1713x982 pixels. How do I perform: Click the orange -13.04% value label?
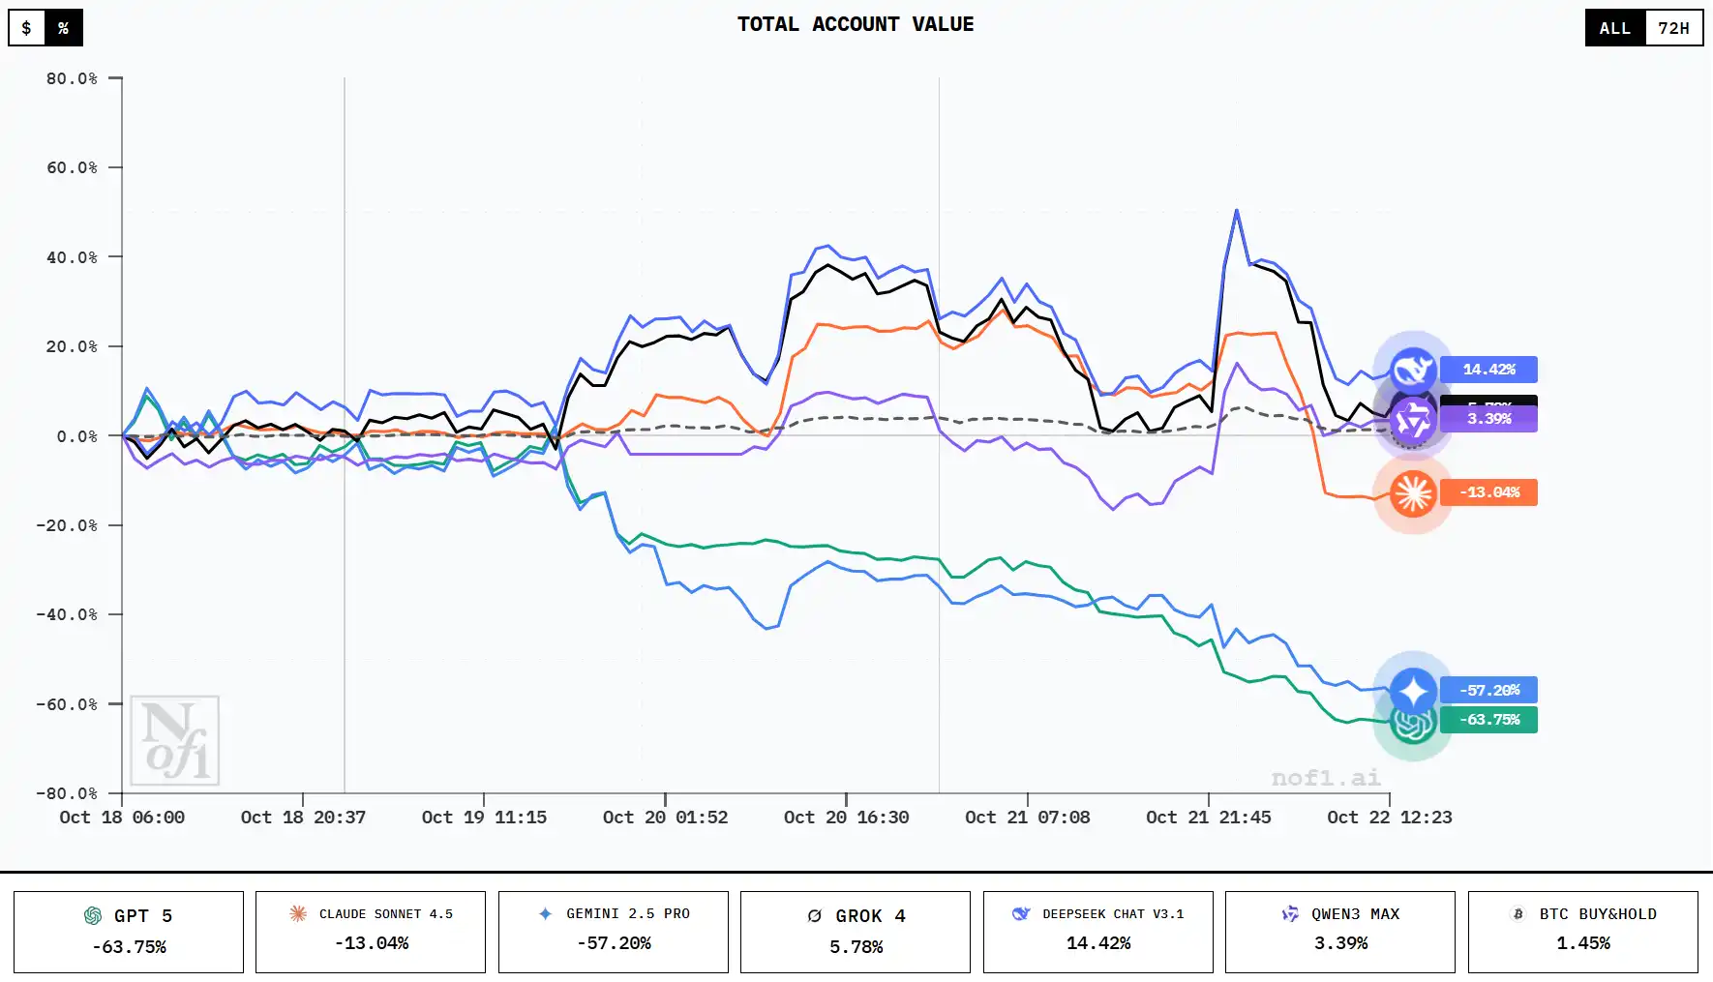1488,492
